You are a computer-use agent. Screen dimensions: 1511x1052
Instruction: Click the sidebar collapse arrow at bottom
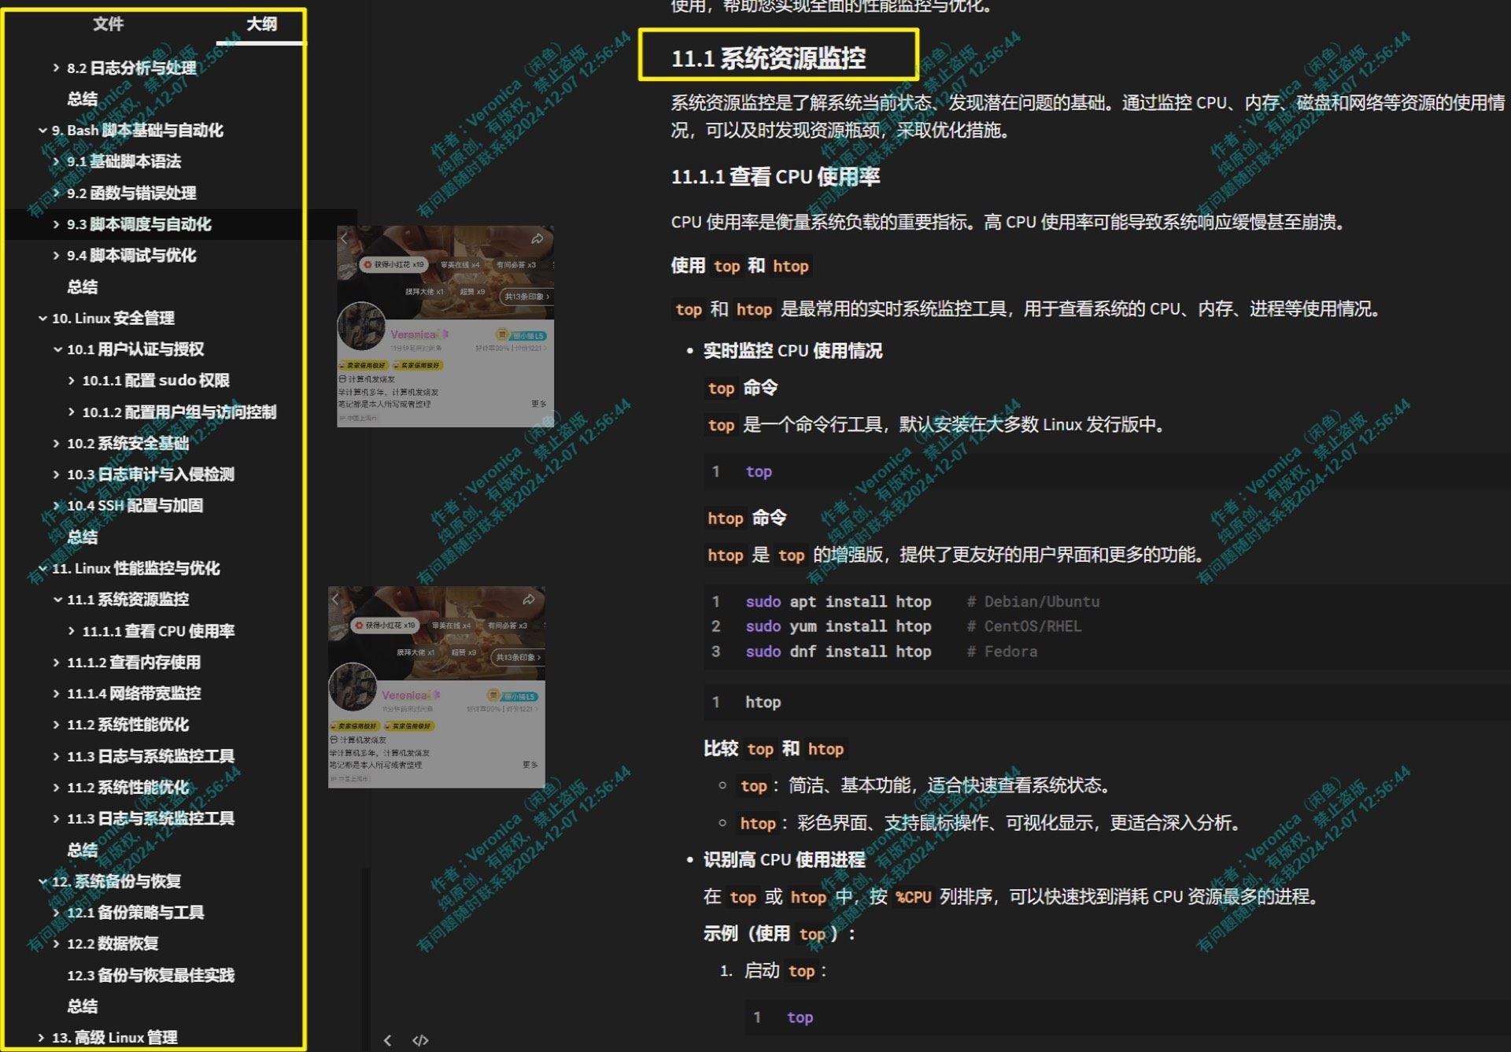[387, 1040]
